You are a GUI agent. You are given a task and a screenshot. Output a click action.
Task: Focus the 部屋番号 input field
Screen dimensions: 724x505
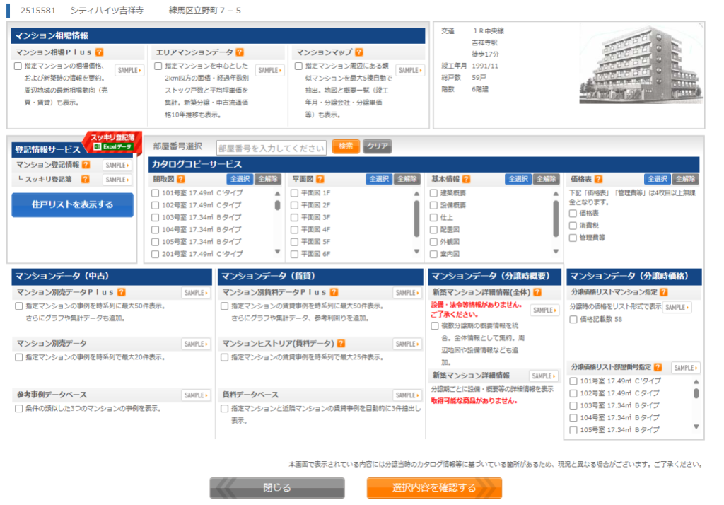click(271, 148)
